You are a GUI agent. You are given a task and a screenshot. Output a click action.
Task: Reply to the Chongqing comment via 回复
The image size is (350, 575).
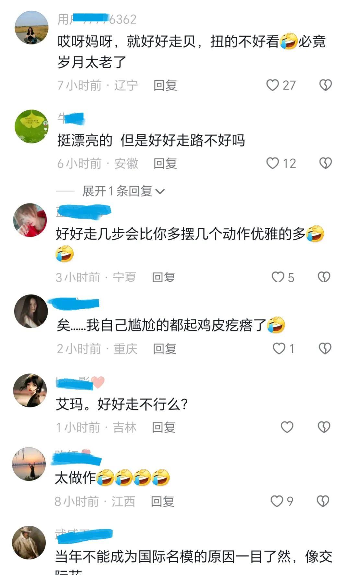(x=165, y=349)
